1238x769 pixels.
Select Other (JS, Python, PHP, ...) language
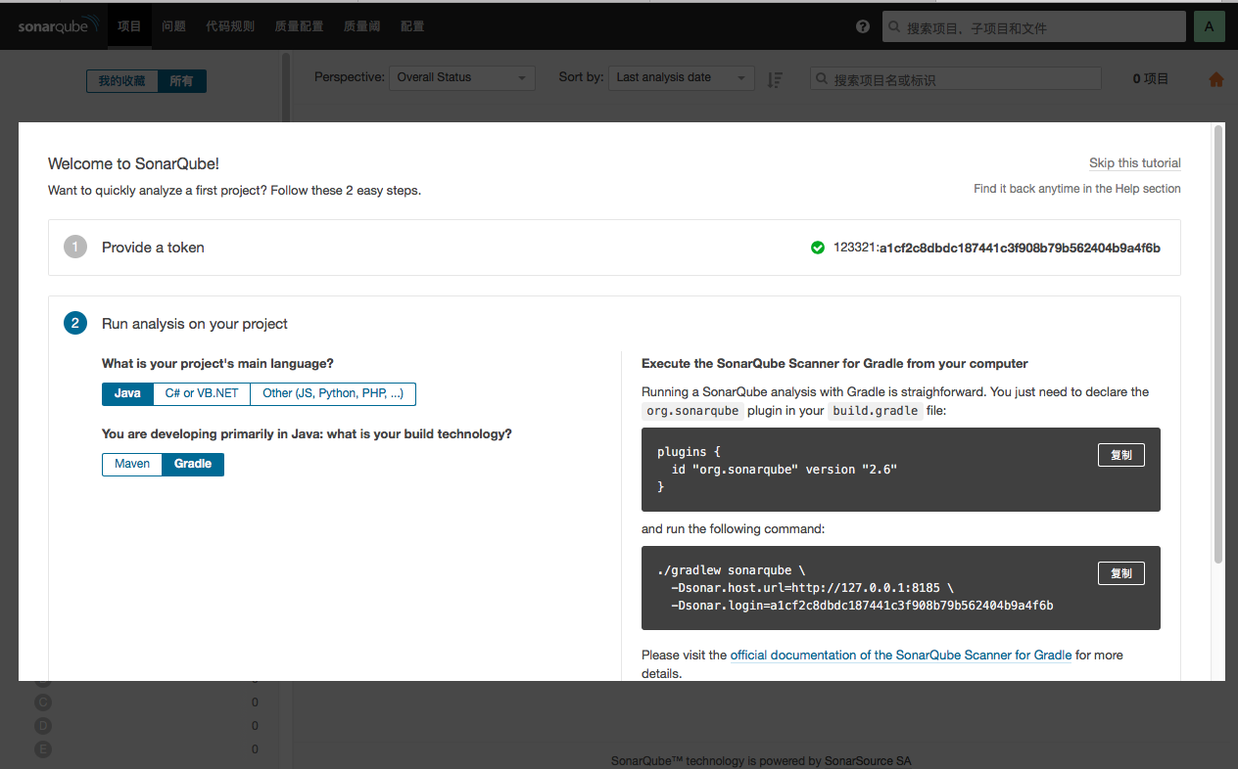(x=333, y=393)
